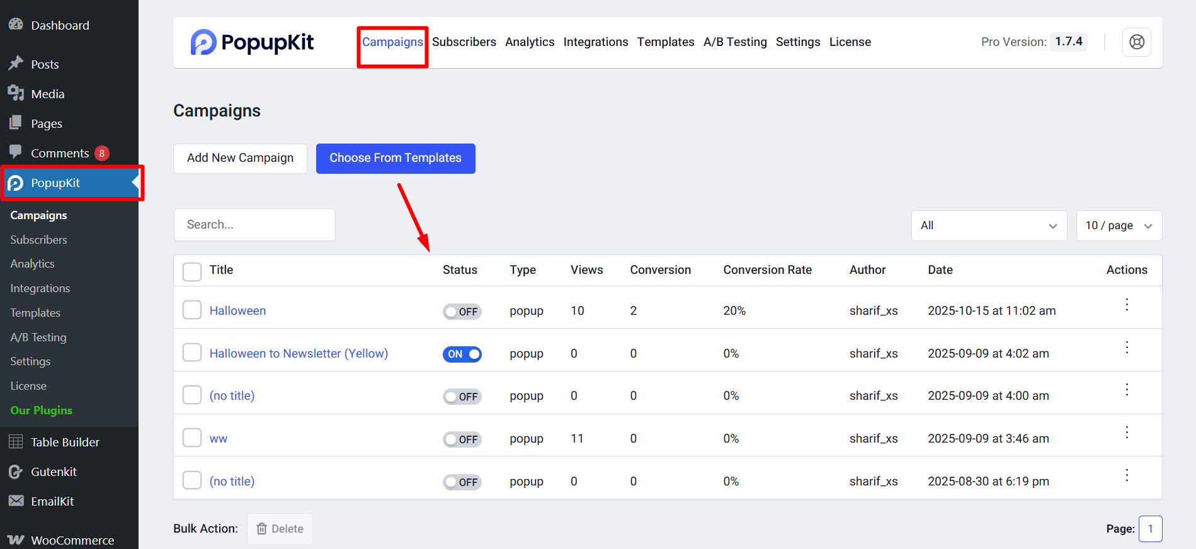This screenshot has width=1196, height=549.
Task: Click the PopupKit logo in header
Action: [x=252, y=42]
